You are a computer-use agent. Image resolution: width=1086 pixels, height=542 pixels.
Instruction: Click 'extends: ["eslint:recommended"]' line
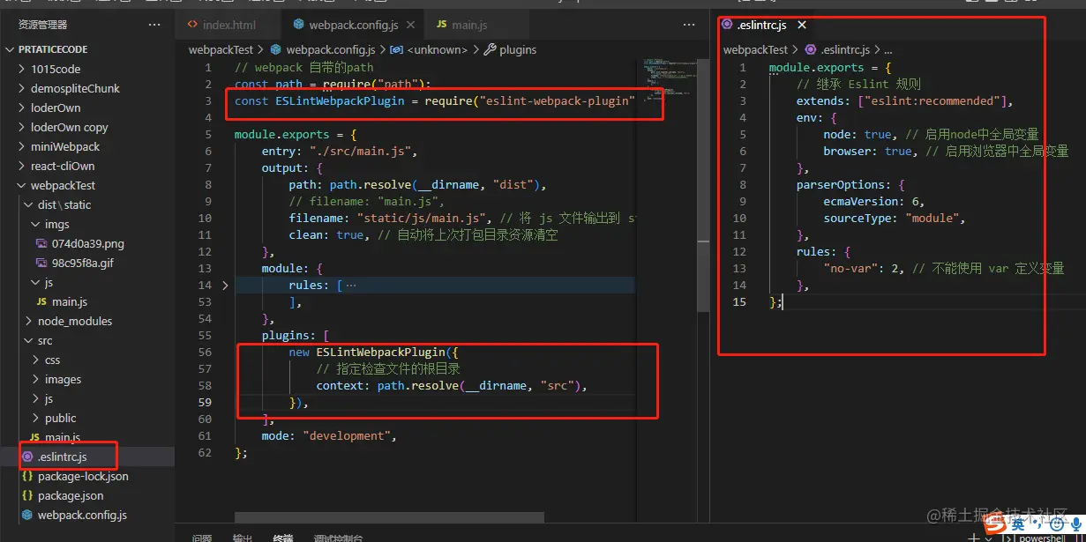click(904, 101)
